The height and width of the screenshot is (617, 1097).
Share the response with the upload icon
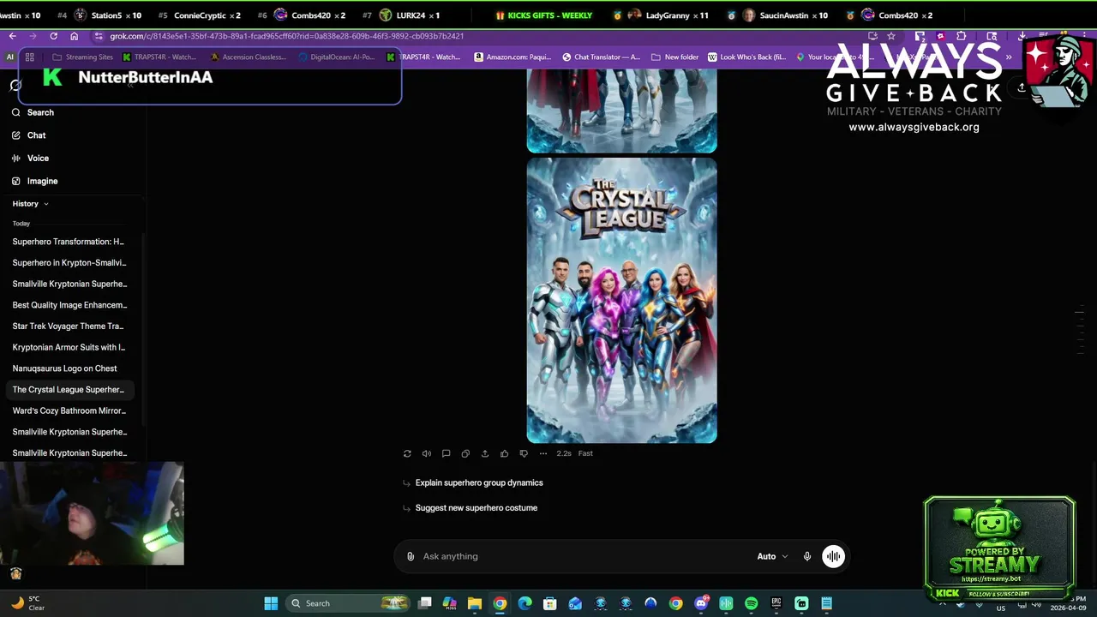[485, 453]
